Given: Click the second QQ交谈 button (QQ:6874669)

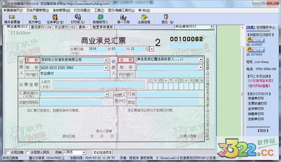Looking at the screenshot, I should pyautogui.click(x=256, y=50).
